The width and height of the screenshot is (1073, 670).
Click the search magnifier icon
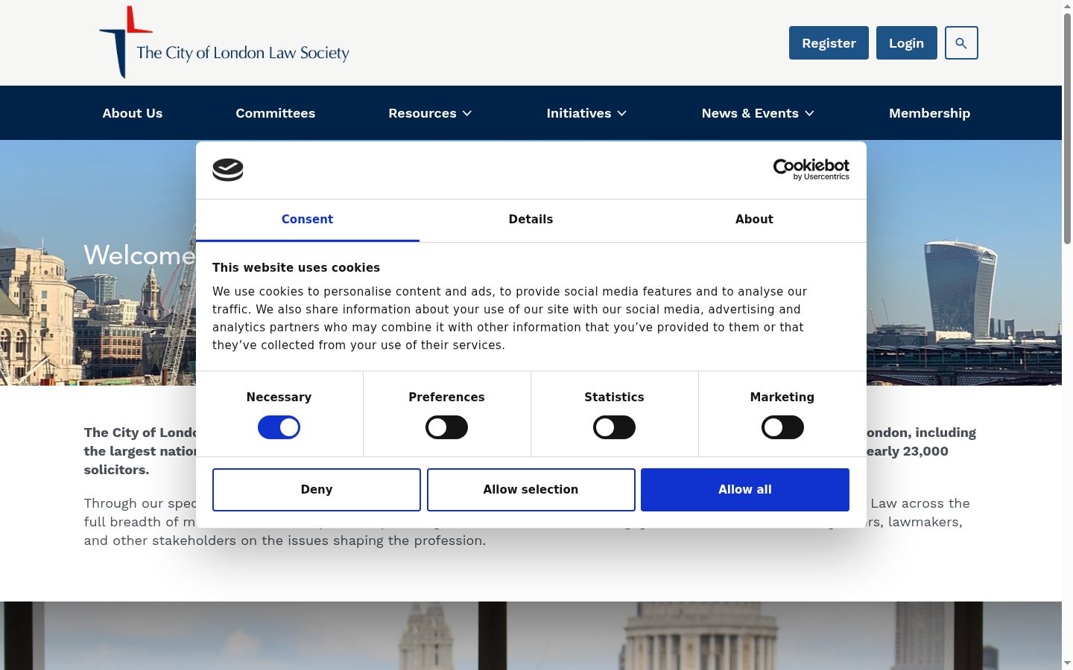click(961, 43)
